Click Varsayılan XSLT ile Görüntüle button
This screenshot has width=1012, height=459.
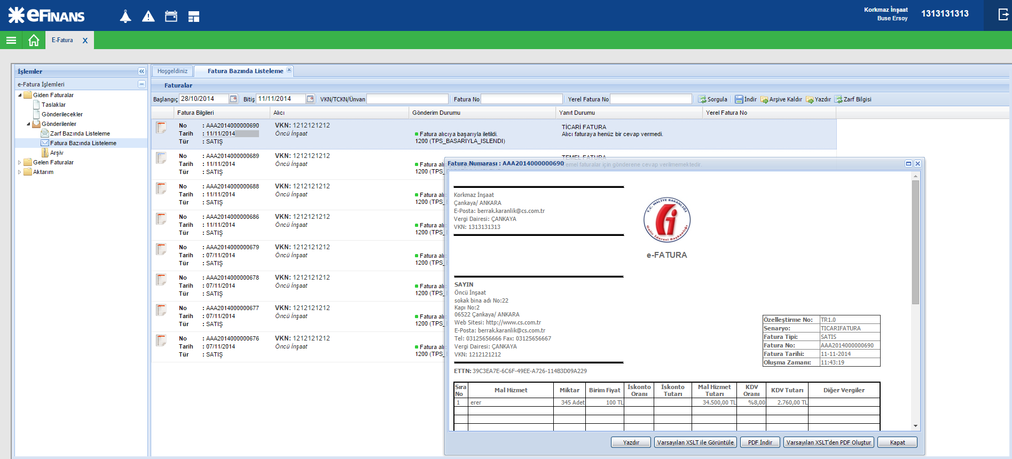[x=695, y=442]
